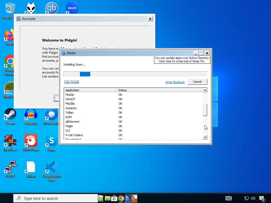
Task: Select the qBittorrent row in the list
Action: [133, 122]
